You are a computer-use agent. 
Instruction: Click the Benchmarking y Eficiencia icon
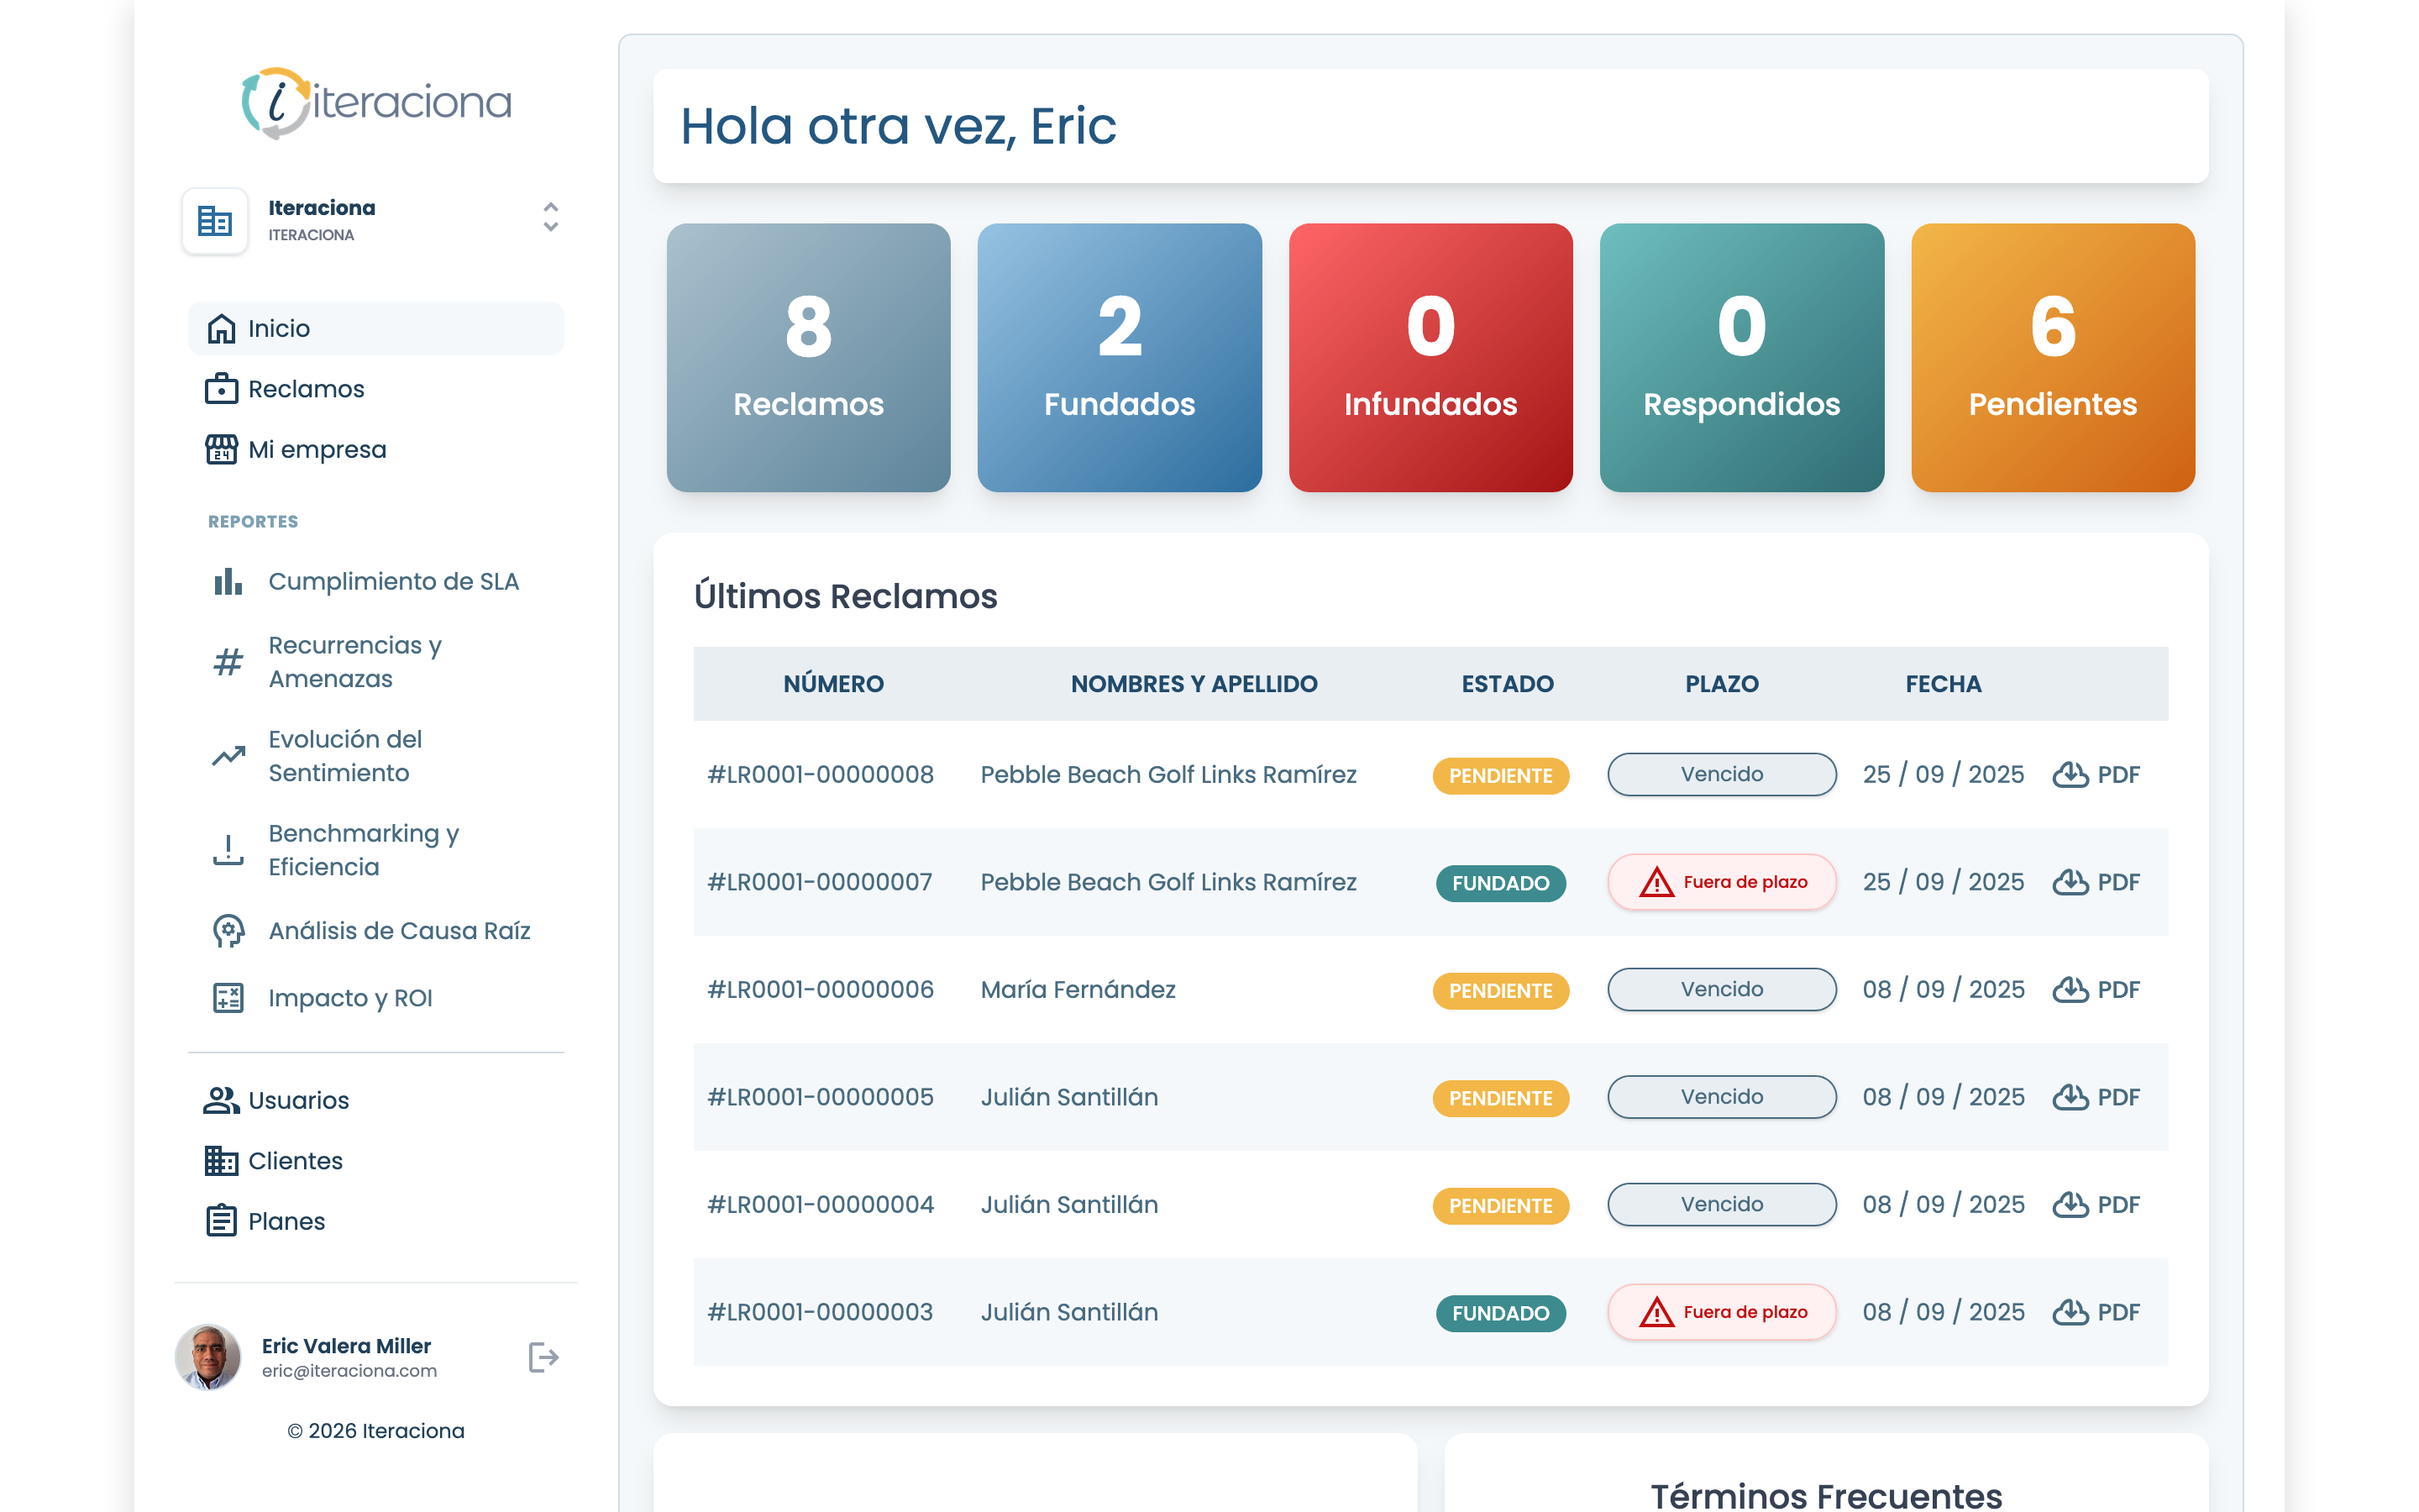point(228,850)
